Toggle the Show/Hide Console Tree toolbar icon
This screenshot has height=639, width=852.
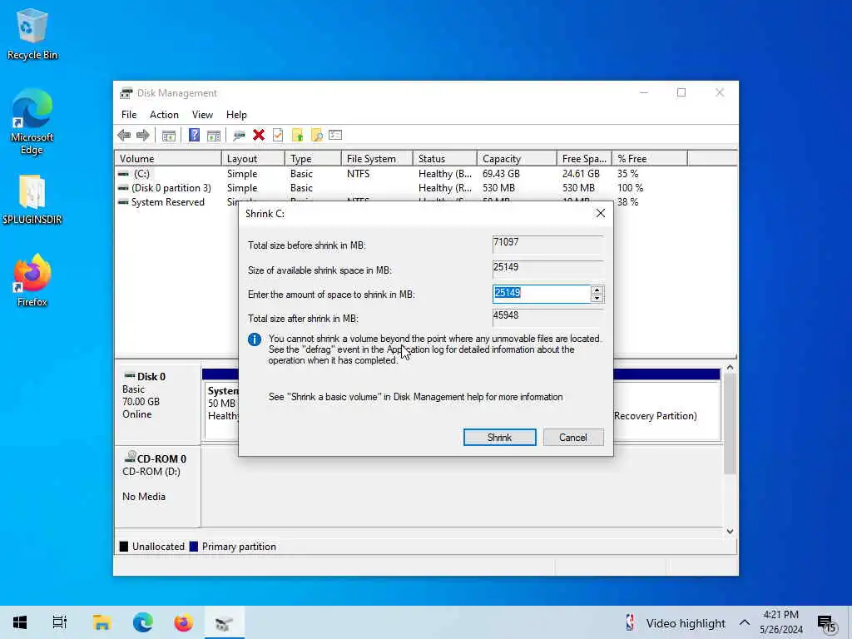(x=168, y=136)
